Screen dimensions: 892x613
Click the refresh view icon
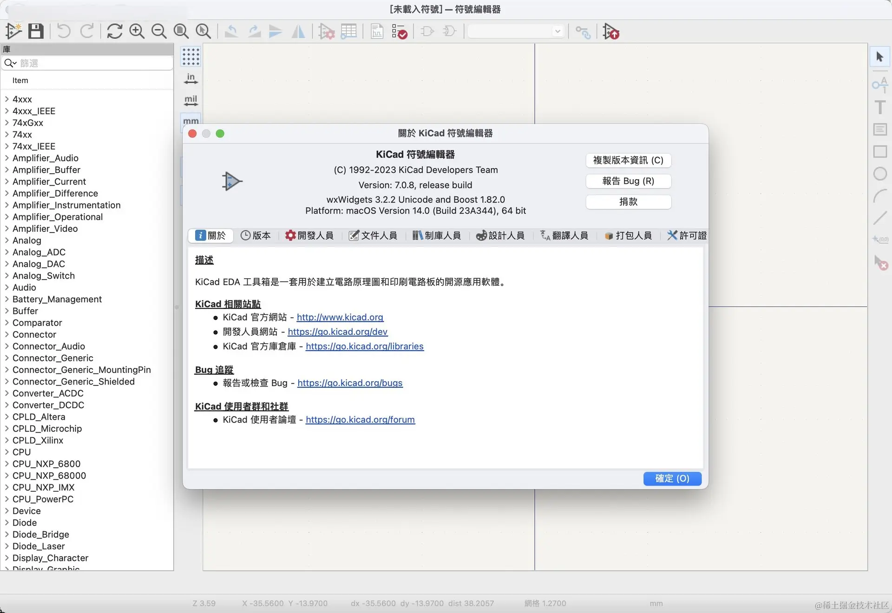(114, 31)
